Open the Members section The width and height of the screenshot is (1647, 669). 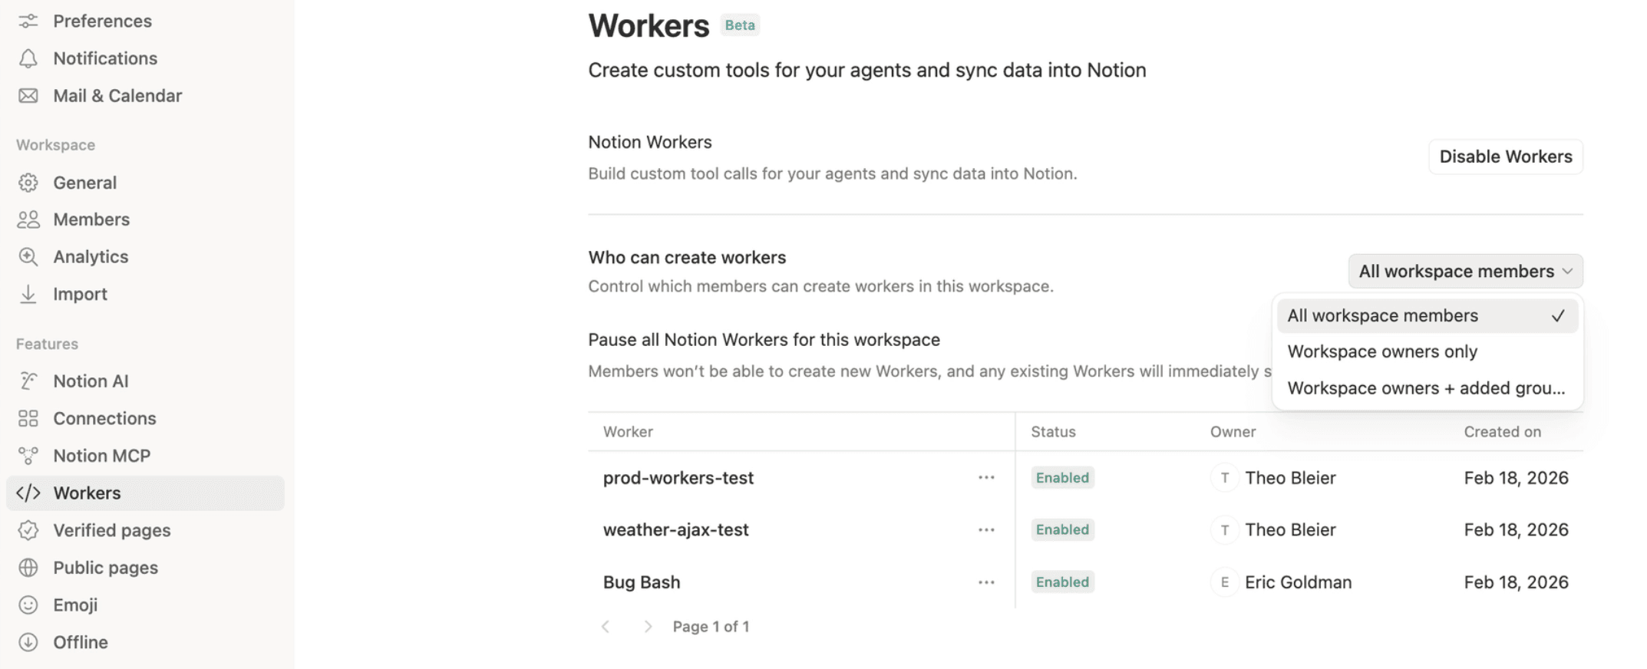point(145,219)
